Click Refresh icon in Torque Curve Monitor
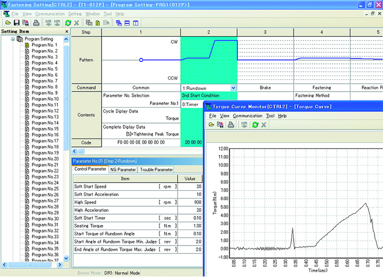 255,124
